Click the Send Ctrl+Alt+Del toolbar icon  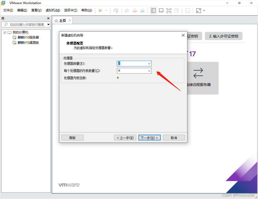click(116, 11)
